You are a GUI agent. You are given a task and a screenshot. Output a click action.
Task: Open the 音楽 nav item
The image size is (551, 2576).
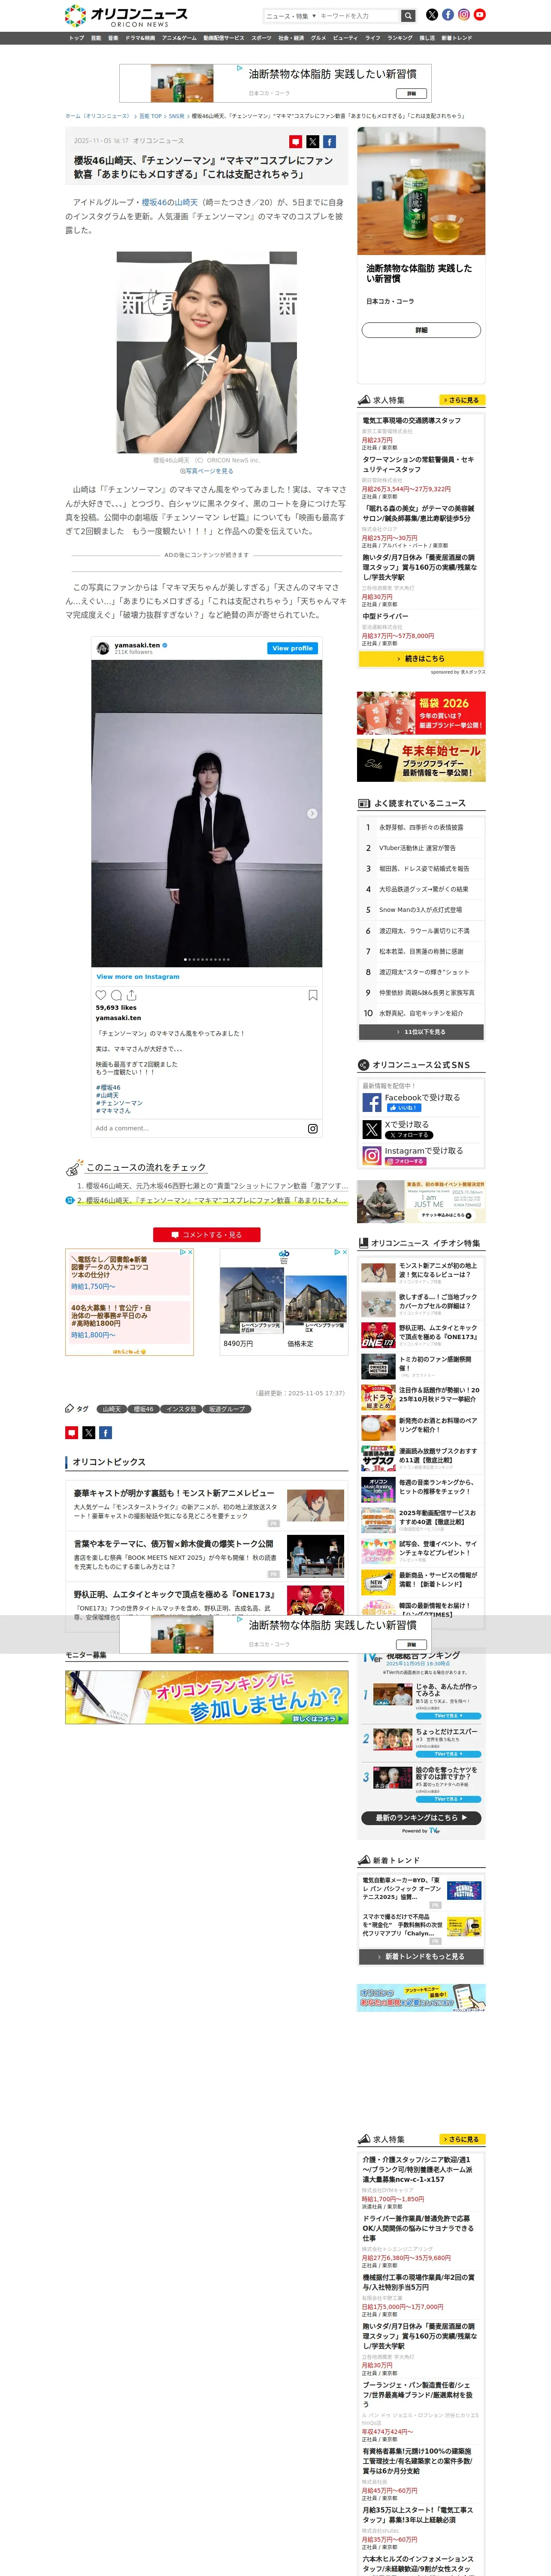pyautogui.click(x=113, y=38)
